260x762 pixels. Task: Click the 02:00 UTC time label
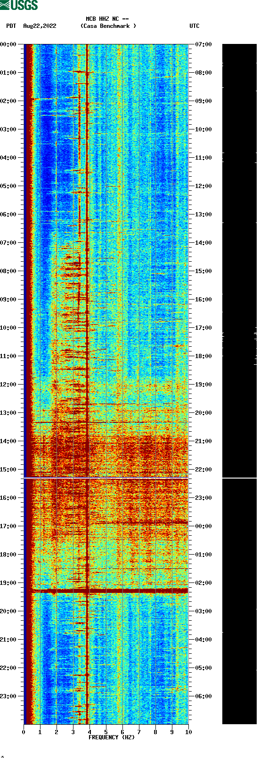[x=203, y=583]
